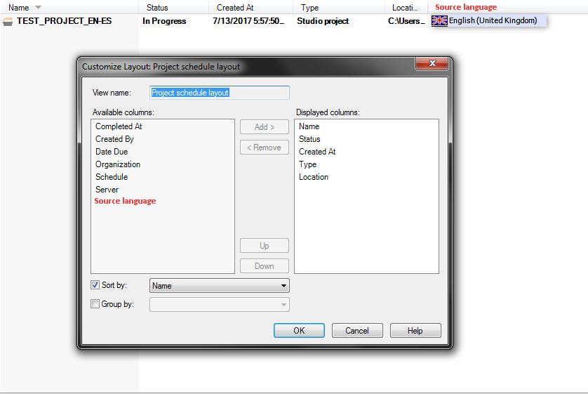The image size is (588, 394).
Task: Click the OK button
Action: click(299, 331)
